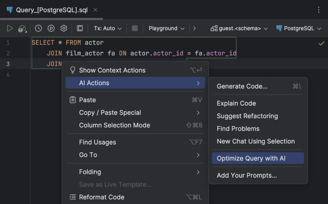
Task: Open the guest.<schema> selector dropdown
Action: click(239, 28)
